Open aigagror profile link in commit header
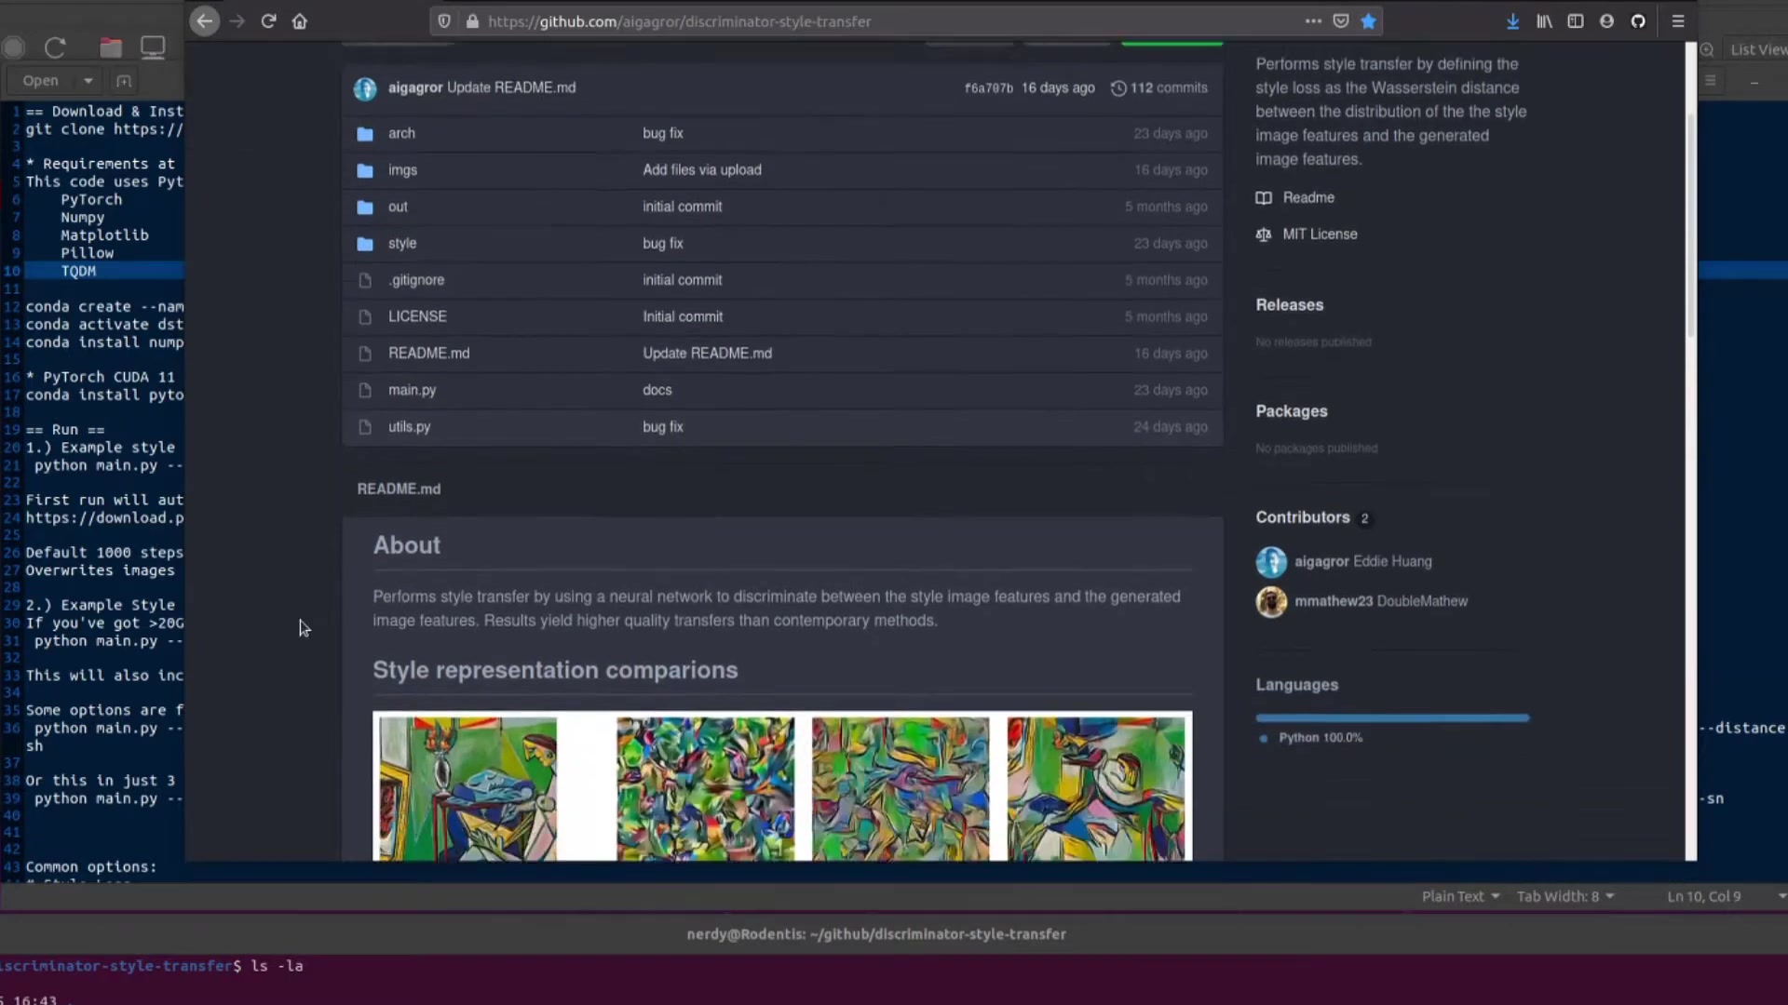1788x1005 pixels. (x=415, y=87)
